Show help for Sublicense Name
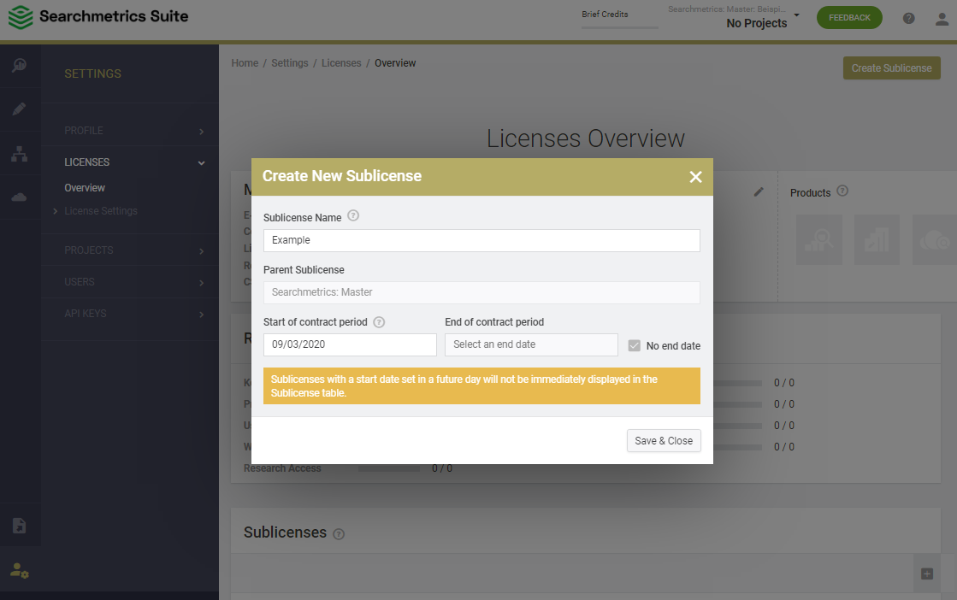This screenshot has width=957, height=600. click(353, 216)
